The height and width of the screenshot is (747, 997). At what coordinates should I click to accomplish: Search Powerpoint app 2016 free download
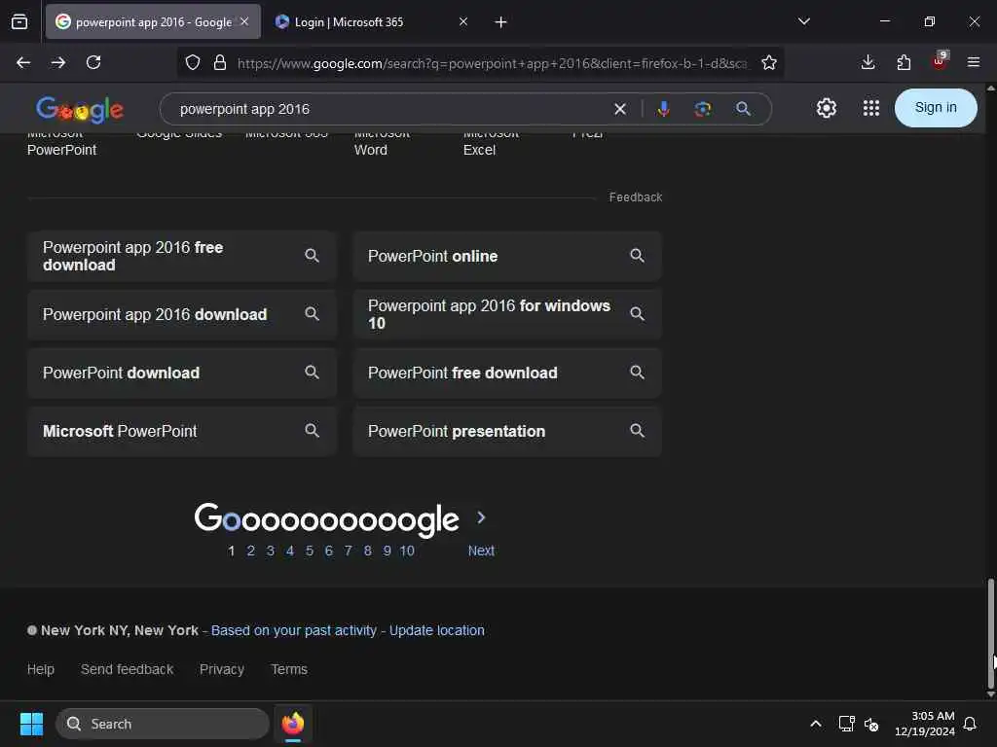(x=181, y=256)
